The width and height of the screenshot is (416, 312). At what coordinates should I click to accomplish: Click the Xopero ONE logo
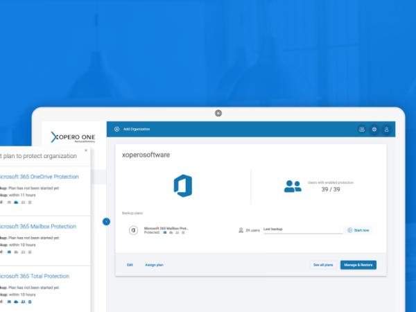tap(71, 137)
